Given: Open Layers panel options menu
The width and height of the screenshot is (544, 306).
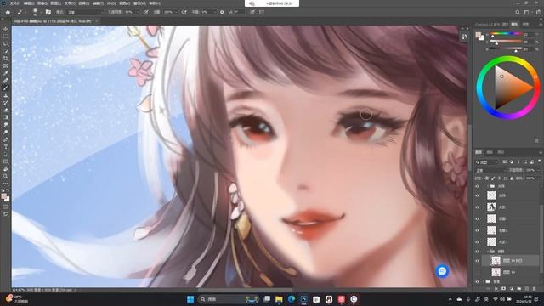Looking at the screenshot, I should 541,152.
